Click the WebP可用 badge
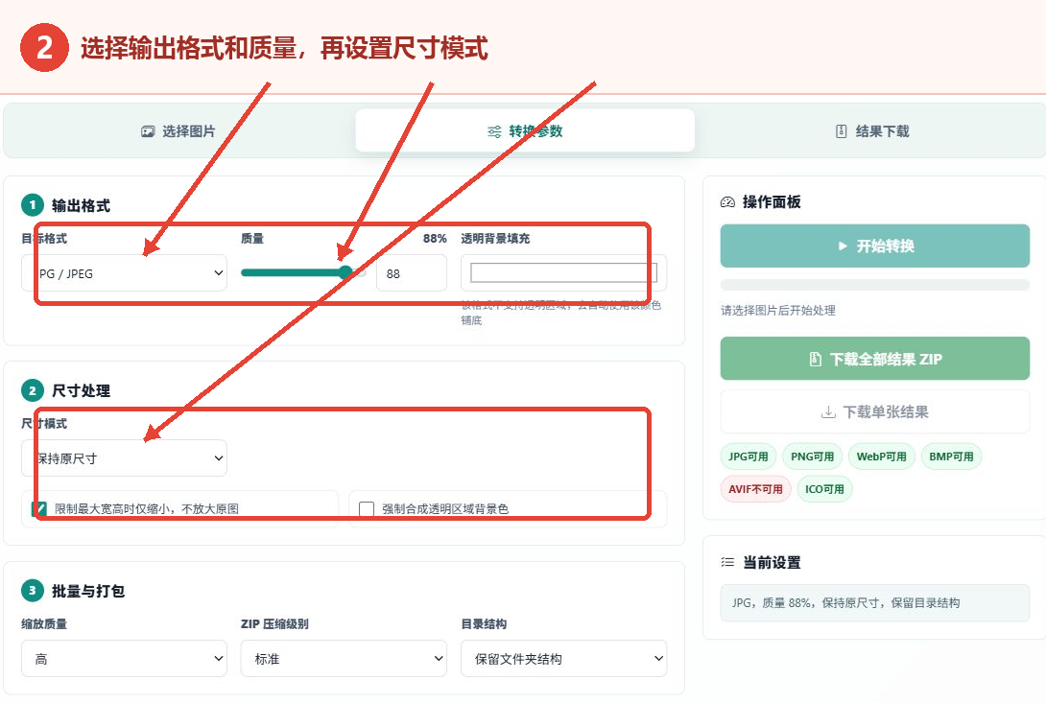This screenshot has height=703, width=1046. click(x=881, y=457)
